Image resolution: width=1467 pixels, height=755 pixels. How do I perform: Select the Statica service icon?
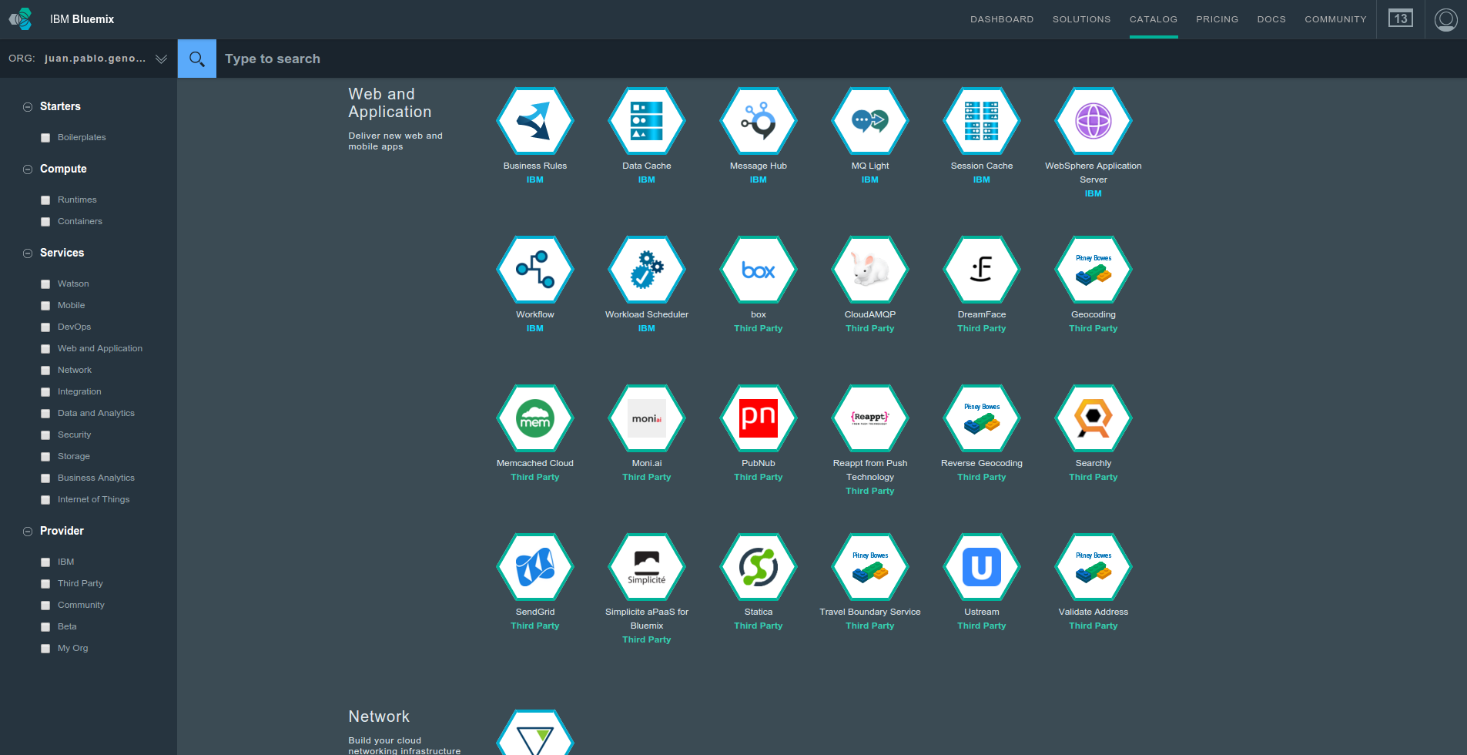[x=759, y=567]
